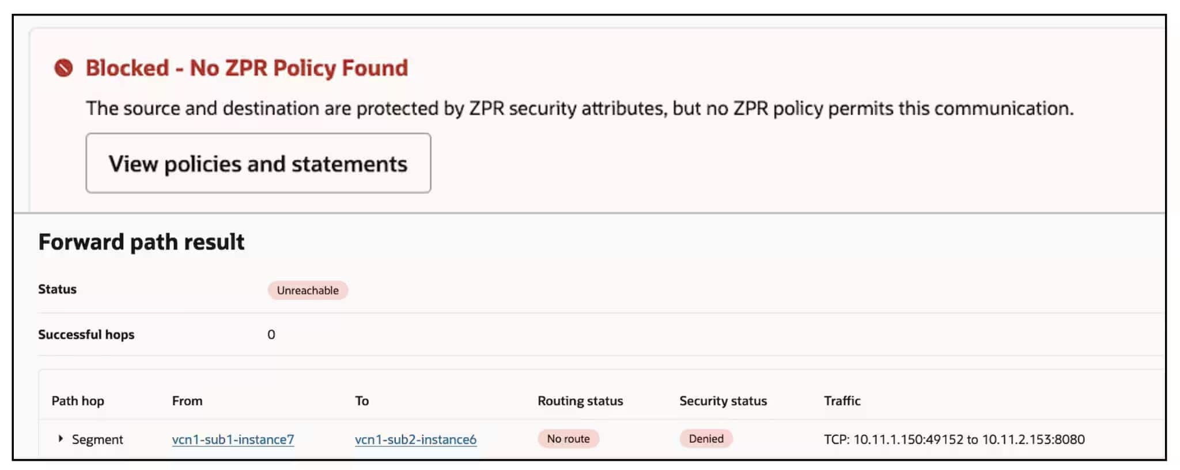
Task: Open the vcn1-sub2-instance6 link
Action: [415, 440]
